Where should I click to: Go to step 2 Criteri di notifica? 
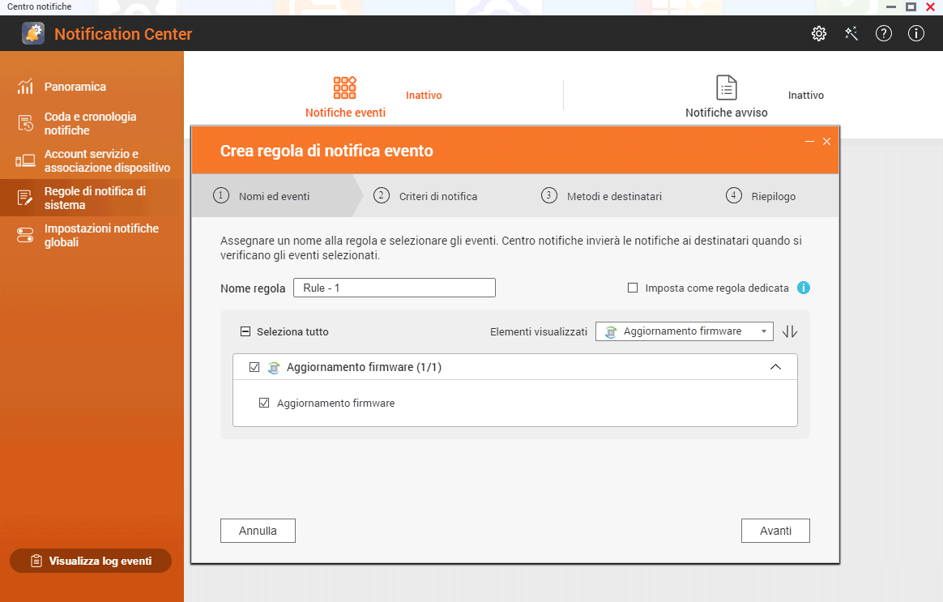(425, 196)
